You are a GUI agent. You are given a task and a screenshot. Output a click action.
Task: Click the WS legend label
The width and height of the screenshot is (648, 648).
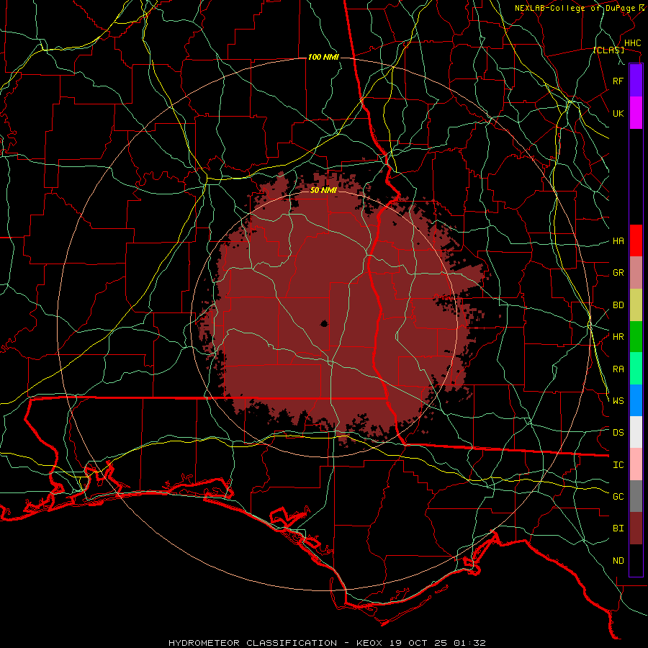(618, 401)
